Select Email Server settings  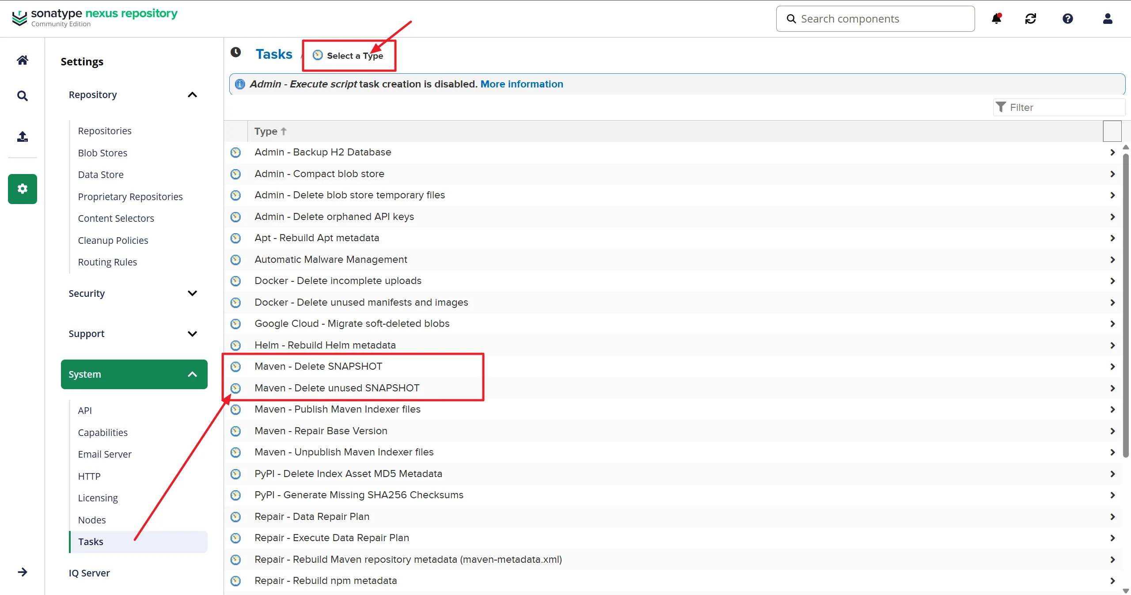105,454
